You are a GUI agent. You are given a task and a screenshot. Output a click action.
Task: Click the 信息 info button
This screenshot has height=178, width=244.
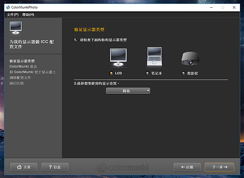55,167
